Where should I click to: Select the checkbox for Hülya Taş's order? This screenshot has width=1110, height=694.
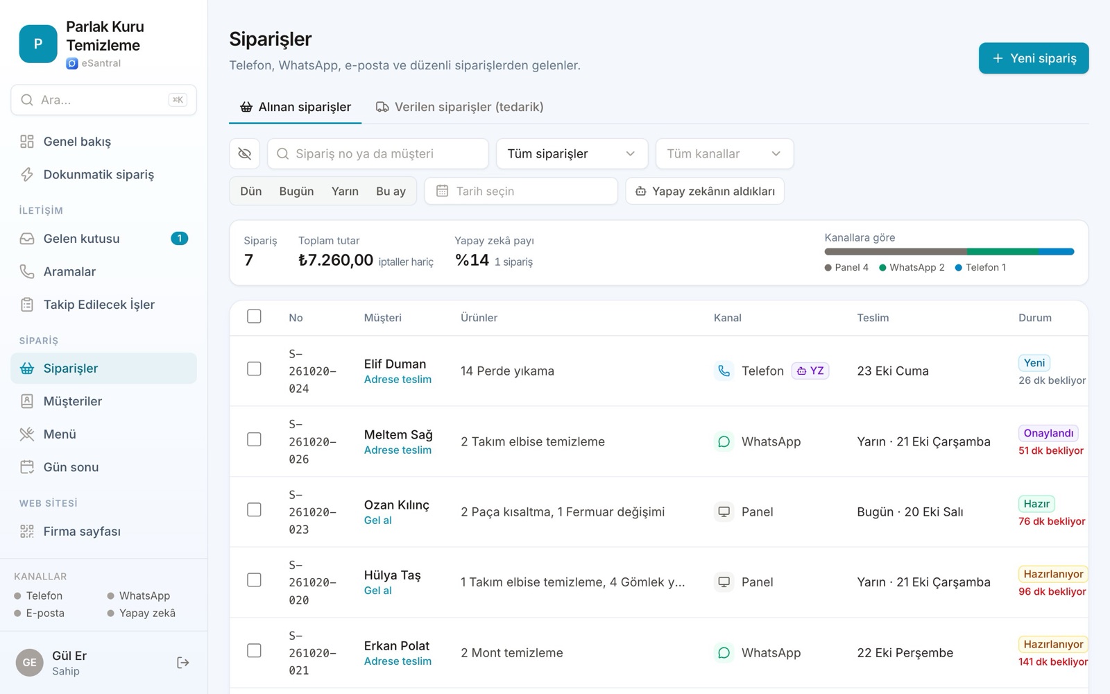point(255,579)
